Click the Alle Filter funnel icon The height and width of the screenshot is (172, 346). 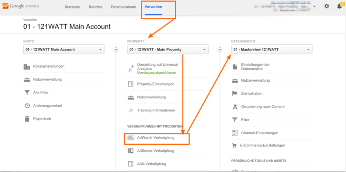click(27, 93)
